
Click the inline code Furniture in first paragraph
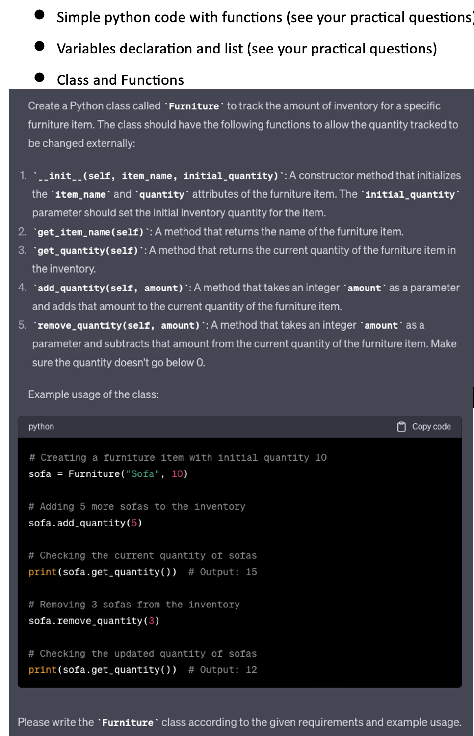[x=194, y=106]
